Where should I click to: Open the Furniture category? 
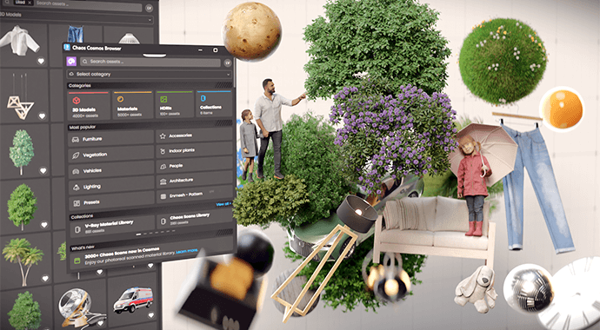coord(111,139)
